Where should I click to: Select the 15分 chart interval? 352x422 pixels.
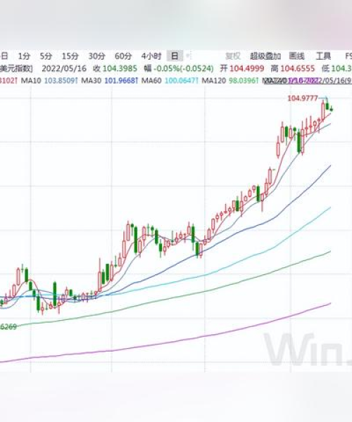[x=70, y=56]
